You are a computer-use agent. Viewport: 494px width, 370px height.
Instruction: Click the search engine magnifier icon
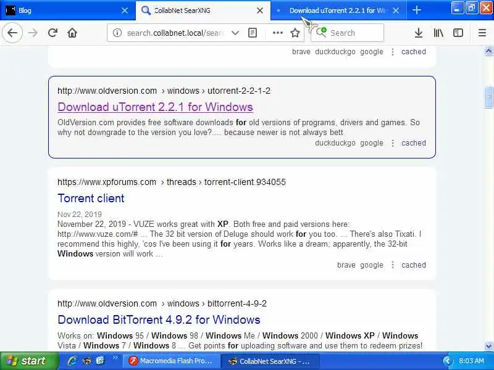point(321,32)
